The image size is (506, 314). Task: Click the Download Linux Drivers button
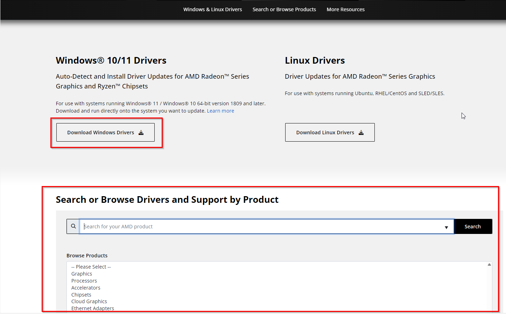point(330,133)
